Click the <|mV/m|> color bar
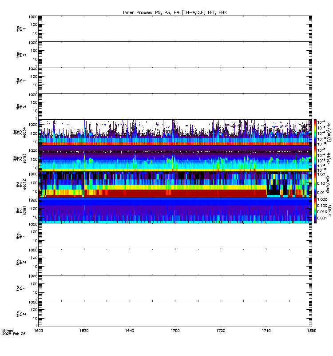The width and height of the screenshot is (333, 356). pyautogui.click(x=315, y=184)
